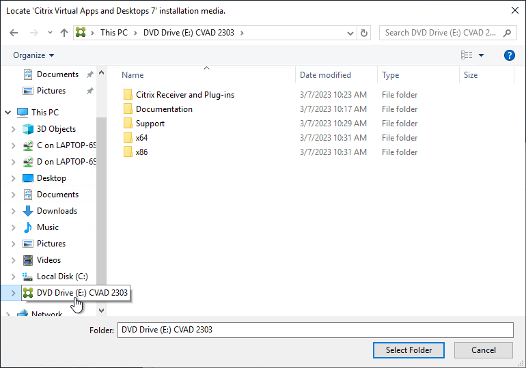
Task: Click the 'x64' folder name
Action: coord(141,138)
